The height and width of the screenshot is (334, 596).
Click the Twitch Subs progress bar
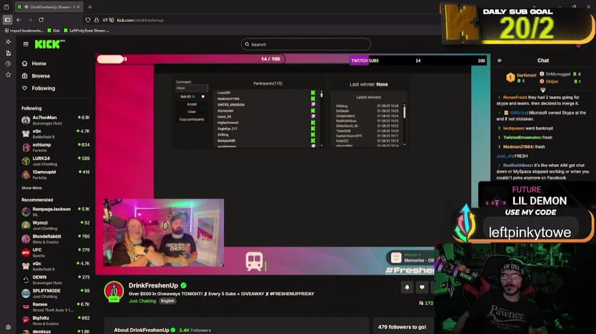coord(419,60)
